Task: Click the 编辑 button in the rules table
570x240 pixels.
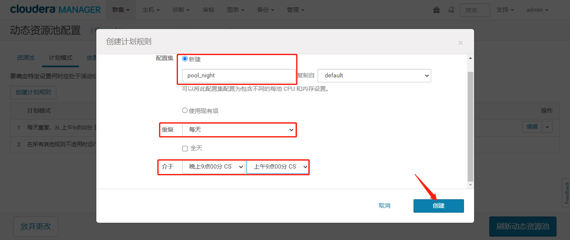Action: 532,127
